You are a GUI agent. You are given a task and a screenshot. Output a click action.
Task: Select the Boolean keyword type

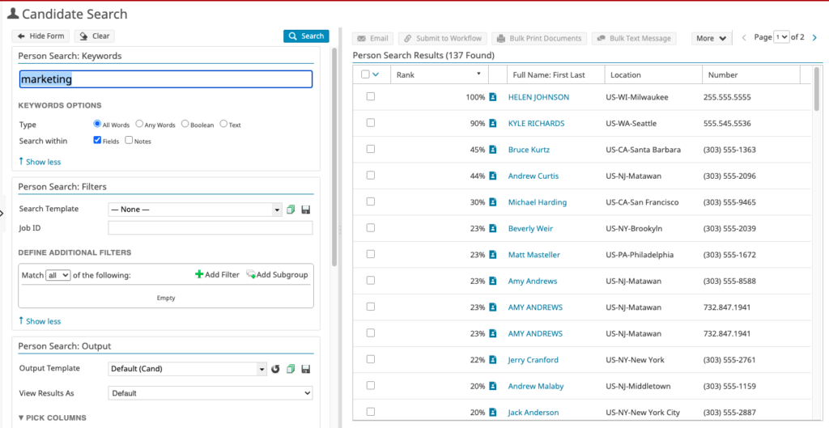pos(185,125)
